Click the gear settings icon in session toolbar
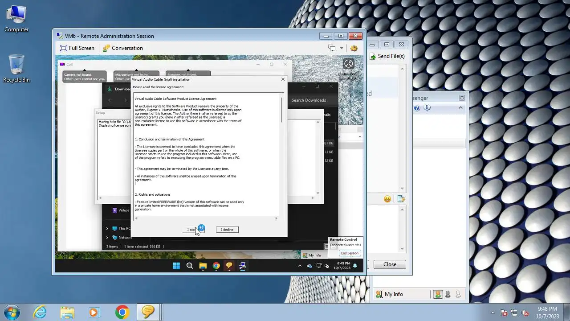Viewport: 570px width, 321px height. pos(354,48)
